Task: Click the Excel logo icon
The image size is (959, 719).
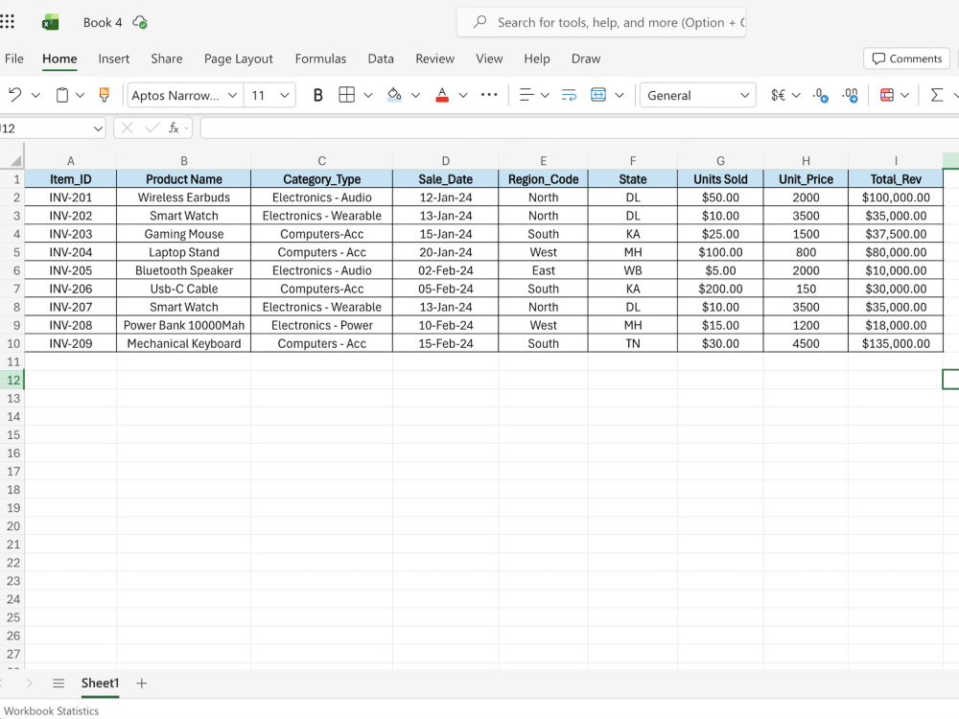Action: pos(50,23)
